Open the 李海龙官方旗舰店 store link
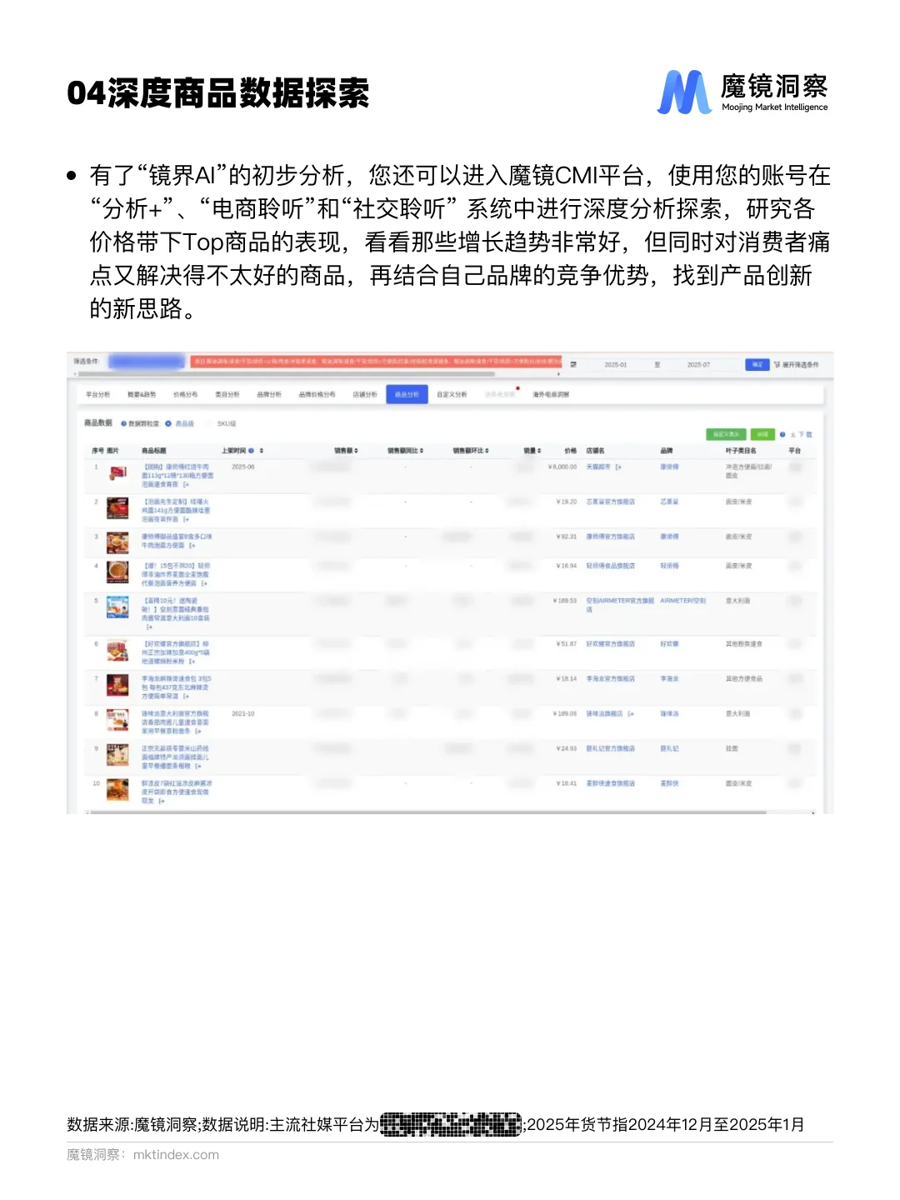 point(610,679)
